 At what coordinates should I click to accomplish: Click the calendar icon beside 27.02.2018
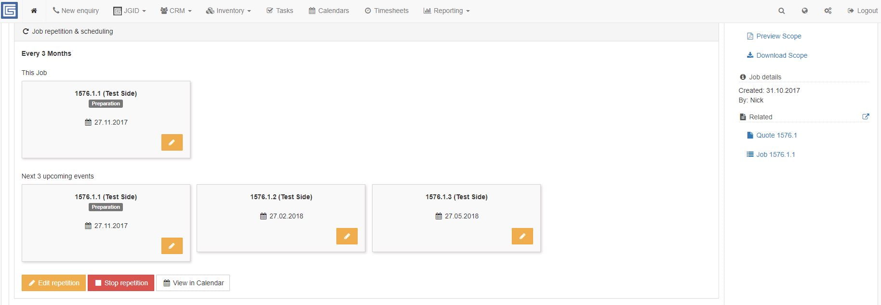coord(263,216)
